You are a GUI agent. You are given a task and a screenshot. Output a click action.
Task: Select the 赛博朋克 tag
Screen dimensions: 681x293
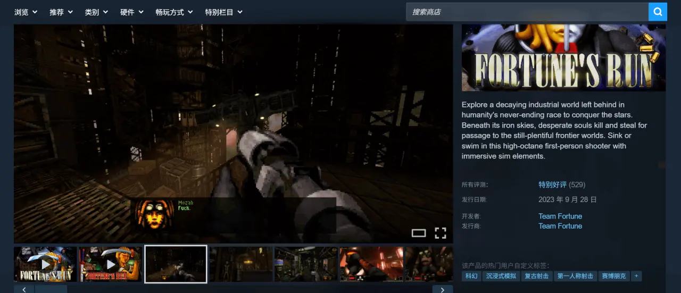click(613, 276)
